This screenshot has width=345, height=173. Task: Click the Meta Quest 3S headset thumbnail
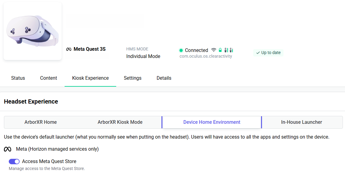[x=33, y=31]
